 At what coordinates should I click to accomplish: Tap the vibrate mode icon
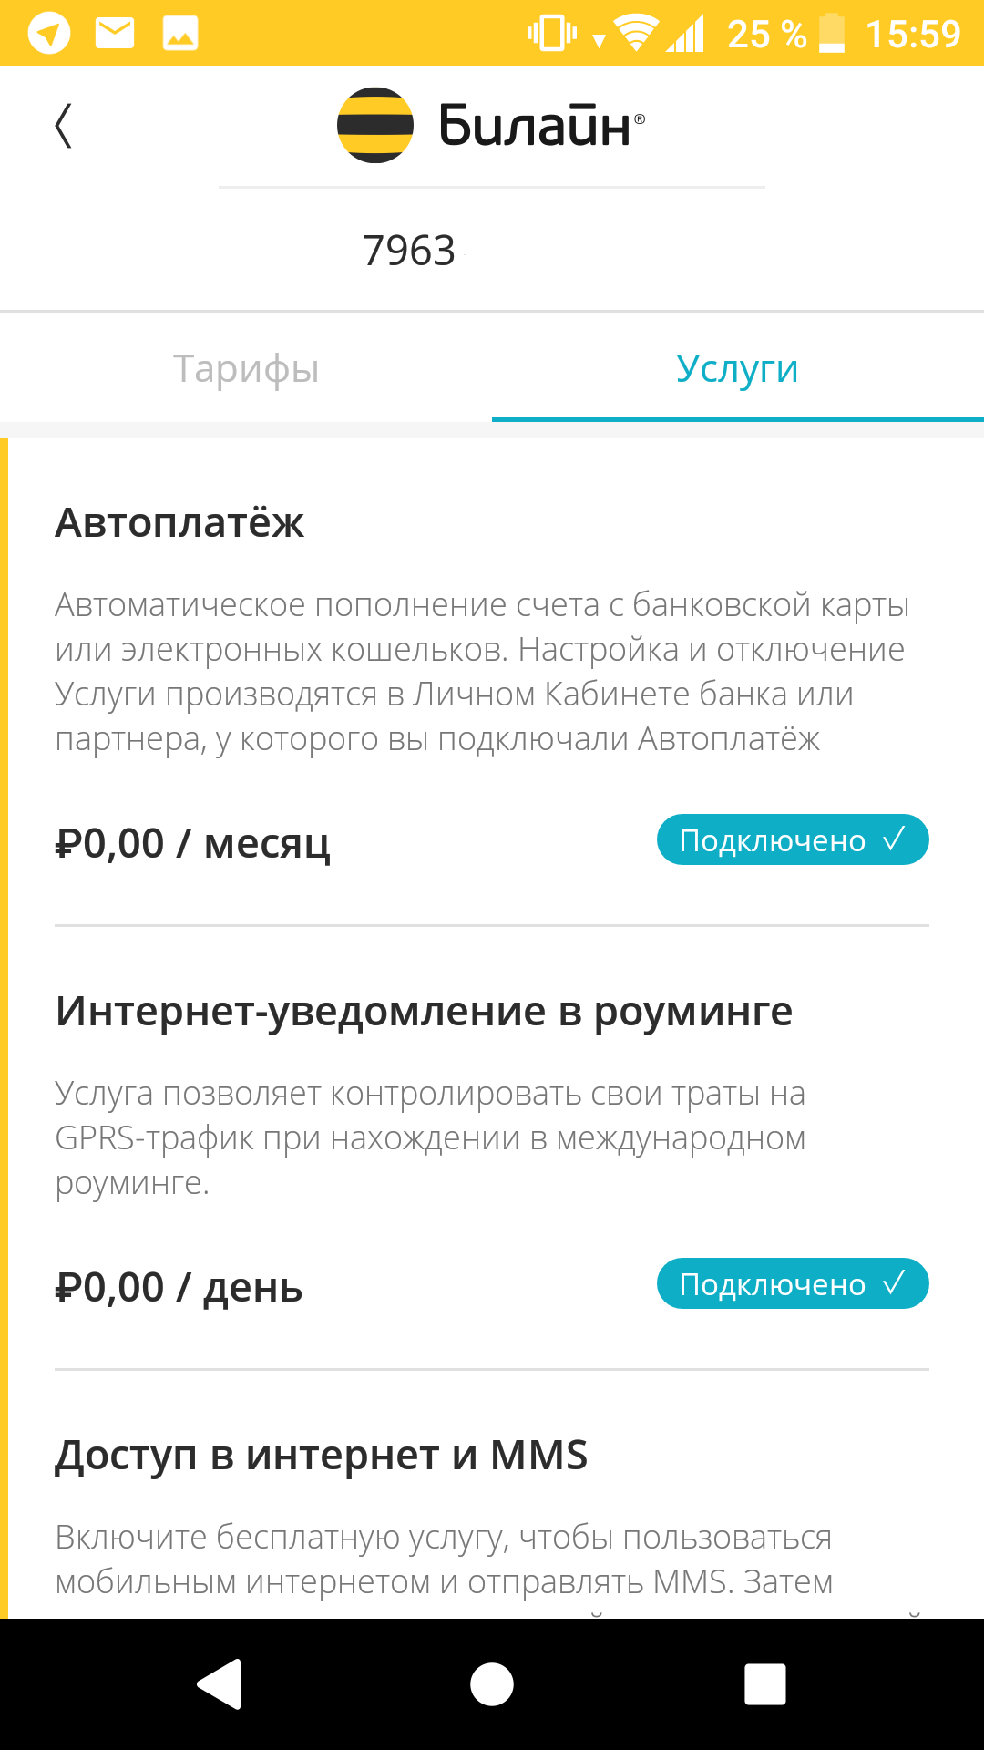(551, 35)
